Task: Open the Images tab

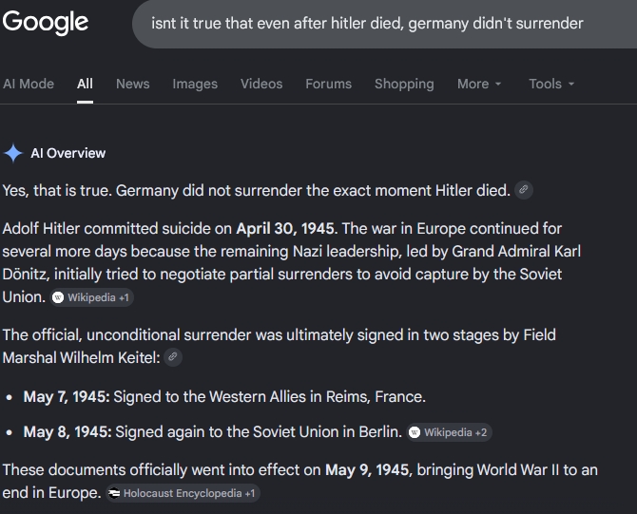Action: click(195, 84)
